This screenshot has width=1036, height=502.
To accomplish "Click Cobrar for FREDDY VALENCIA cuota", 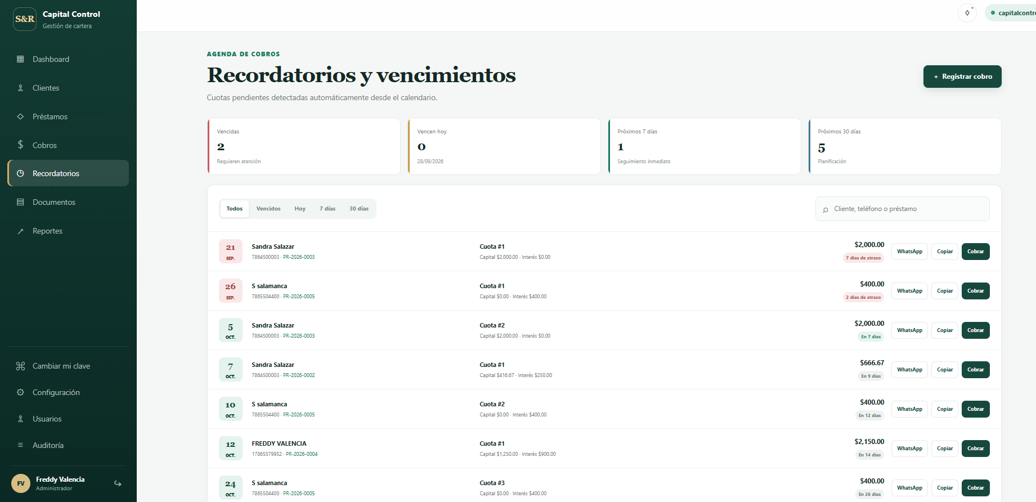I will coord(976,449).
